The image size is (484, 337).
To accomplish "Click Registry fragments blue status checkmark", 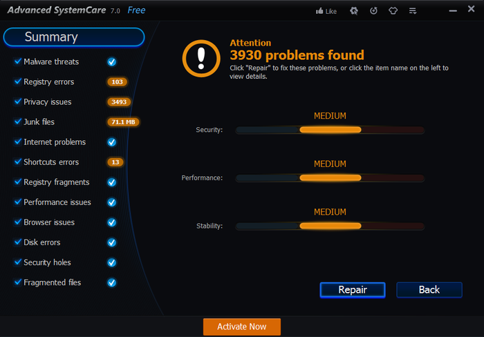I will (112, 182).
